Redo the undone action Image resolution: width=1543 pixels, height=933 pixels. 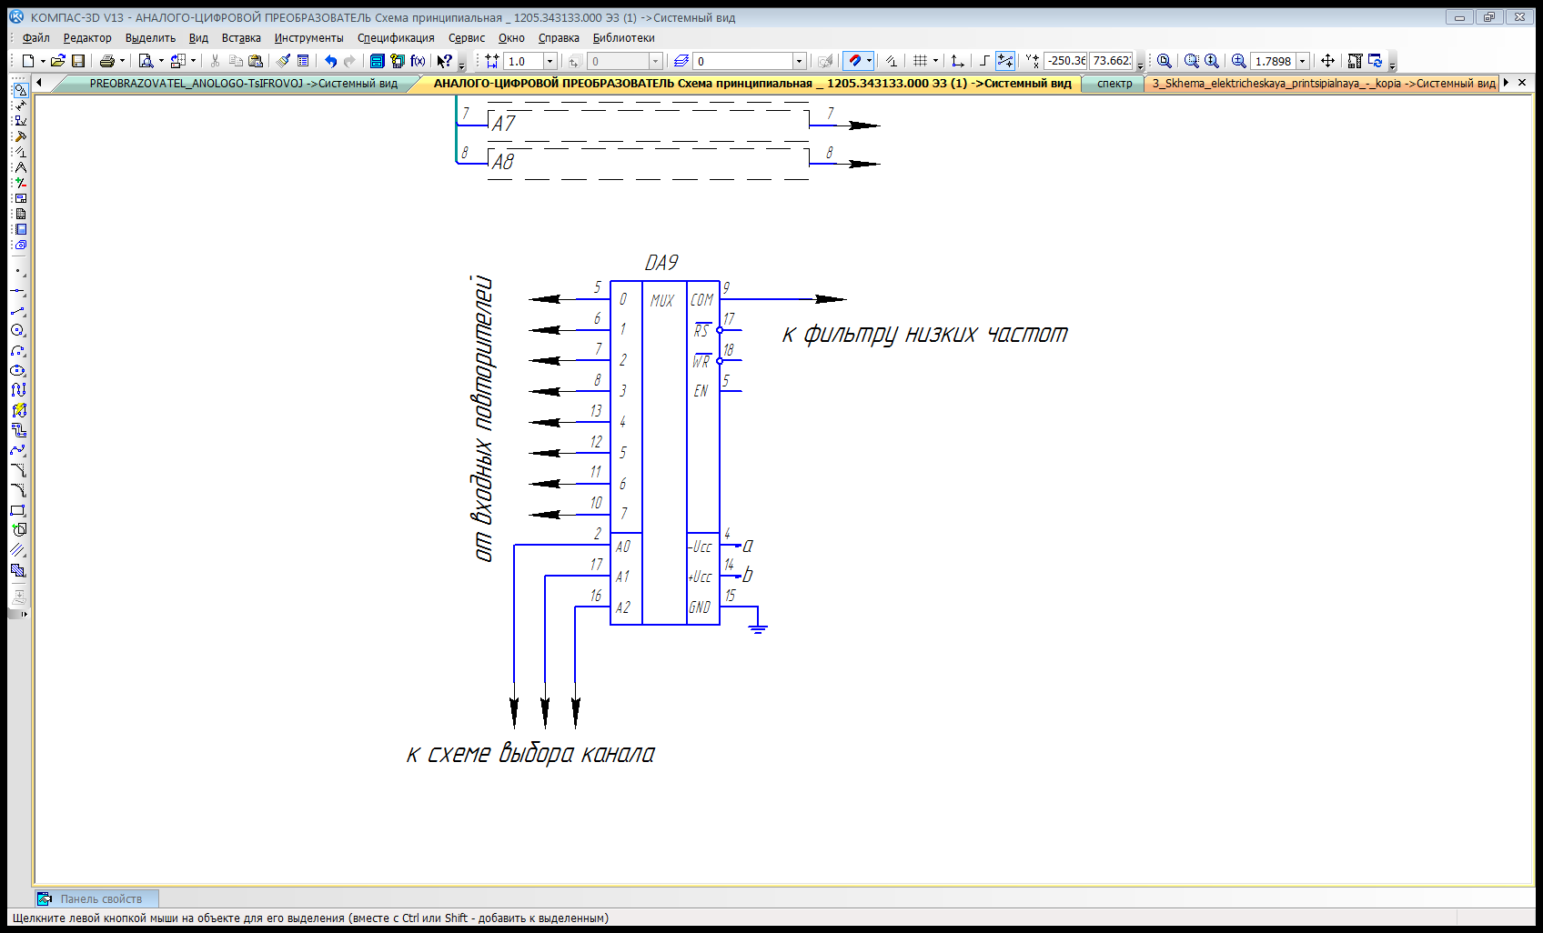click(x=349, y=61)
